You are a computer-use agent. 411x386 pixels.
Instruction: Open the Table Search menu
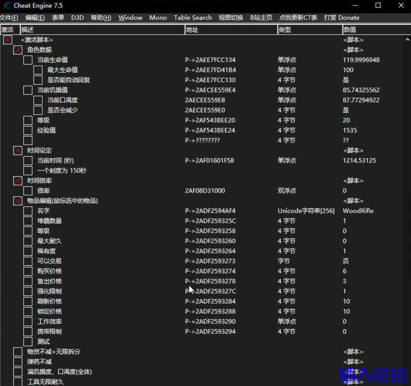coord(193,18)
